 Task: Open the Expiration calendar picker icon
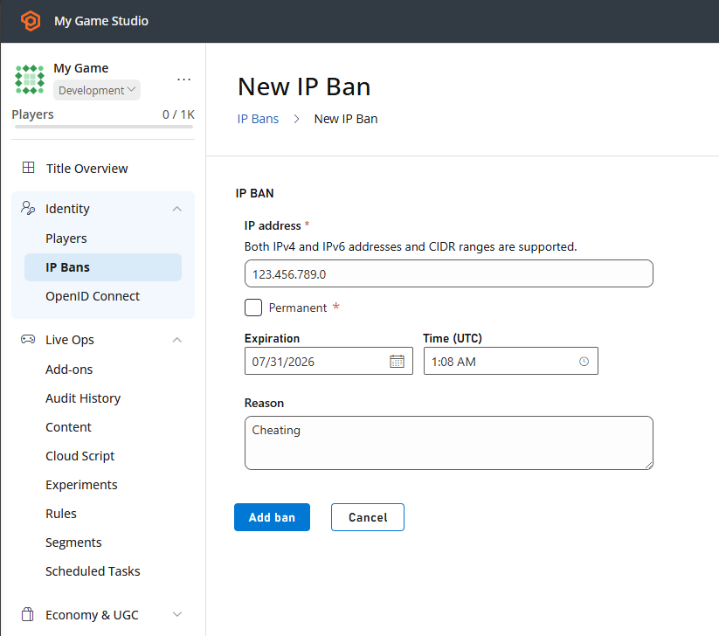(x=398, y=362)
